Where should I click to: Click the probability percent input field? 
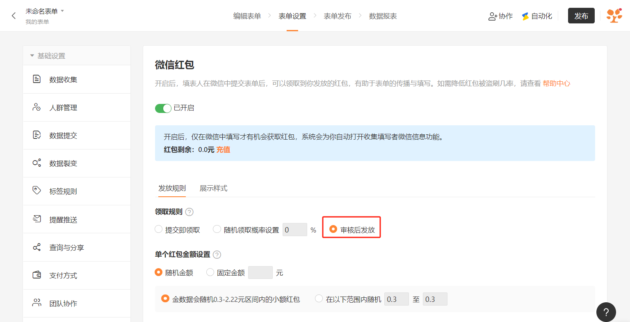[295, 230]
